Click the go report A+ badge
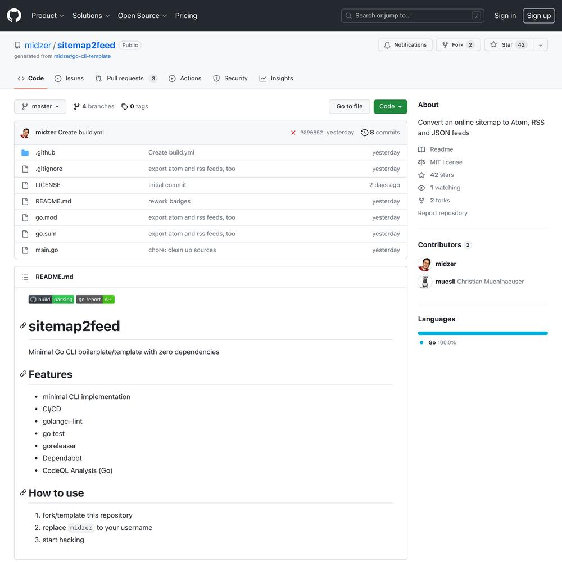562x562 pixels. coord(95,300)
